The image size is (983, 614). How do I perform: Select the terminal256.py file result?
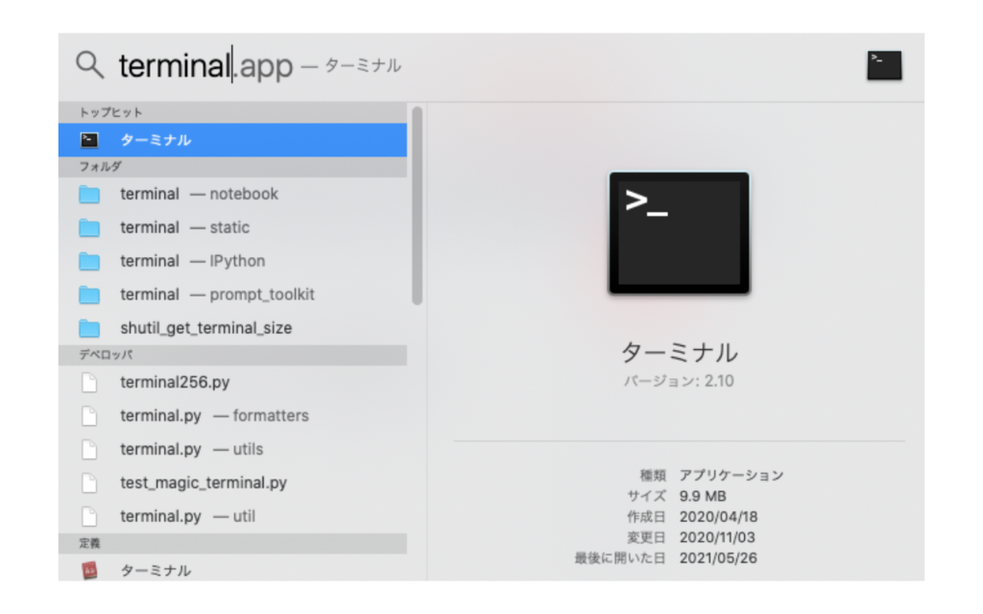232,382
